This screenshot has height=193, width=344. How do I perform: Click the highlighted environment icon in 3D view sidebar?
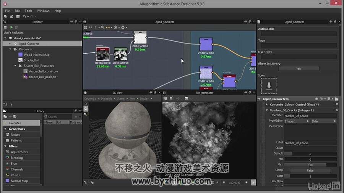(x=86, y=109)
